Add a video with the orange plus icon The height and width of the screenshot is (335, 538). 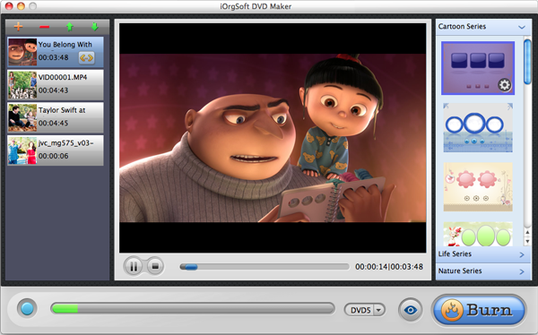tap(18, 26)
